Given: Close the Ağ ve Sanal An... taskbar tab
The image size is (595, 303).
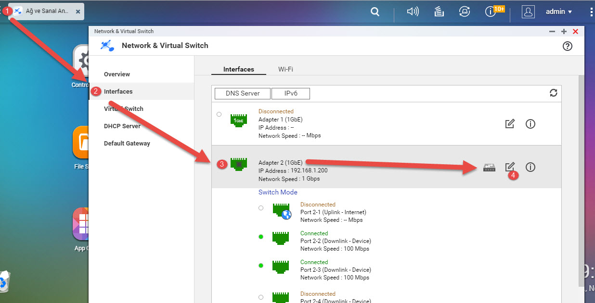Looking at the screenshot, I should (78, 12).
